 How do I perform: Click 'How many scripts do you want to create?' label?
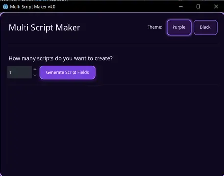(61, 58)
